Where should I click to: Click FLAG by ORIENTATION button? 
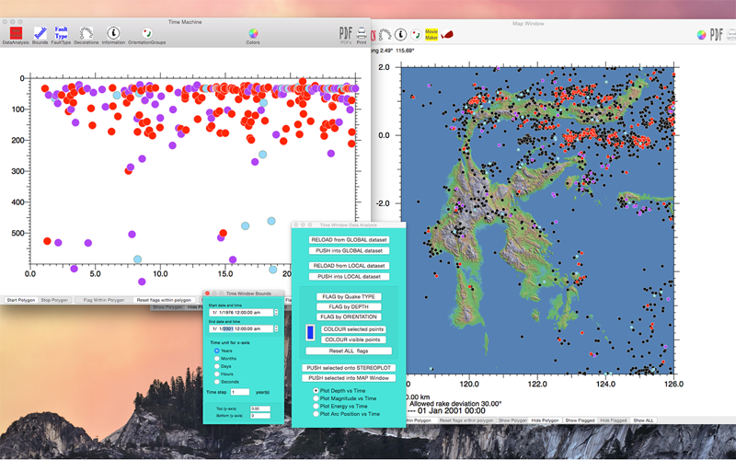click(349, 316)
